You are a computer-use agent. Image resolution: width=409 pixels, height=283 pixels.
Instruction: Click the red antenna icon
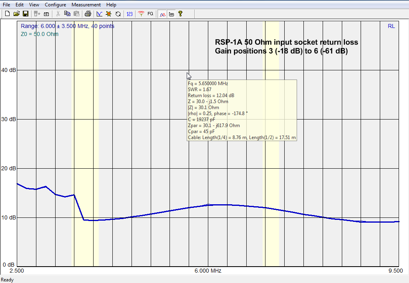[141, 14]
